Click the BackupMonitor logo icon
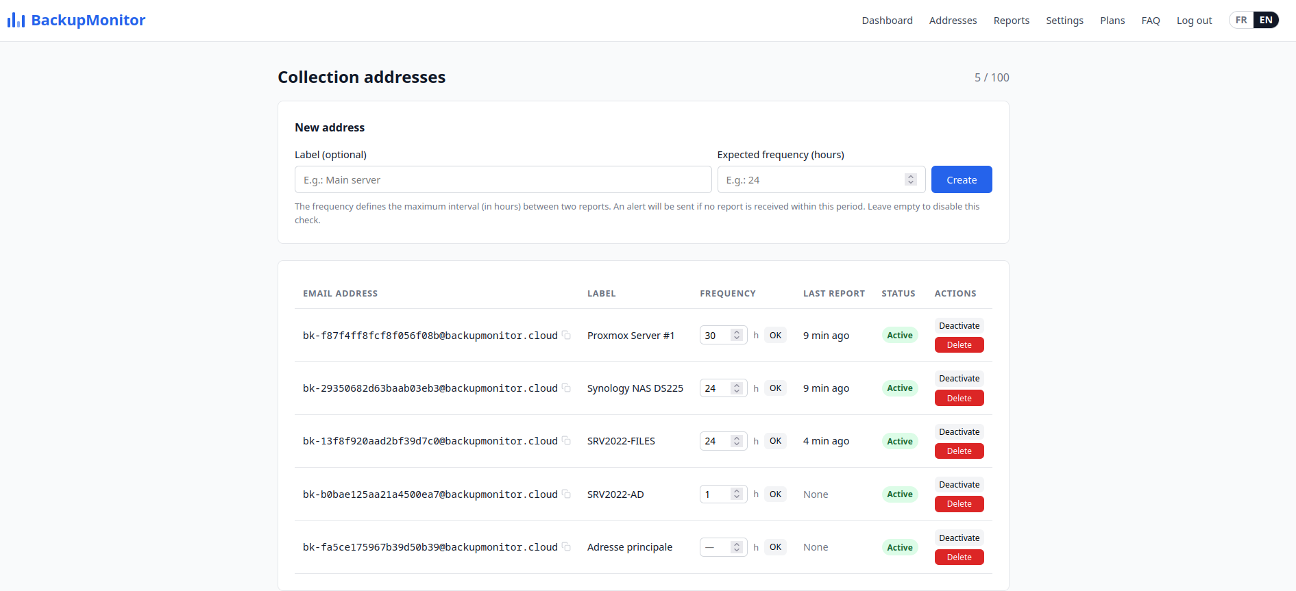This screenshot has width=1296, height=591. point(16,21)
